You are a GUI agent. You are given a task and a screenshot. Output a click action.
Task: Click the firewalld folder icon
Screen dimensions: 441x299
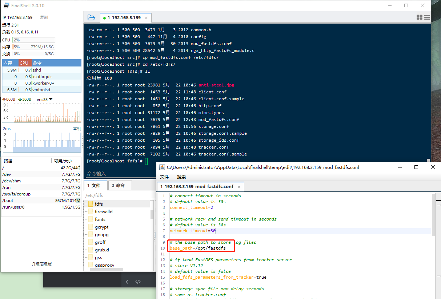coord(91,212)
